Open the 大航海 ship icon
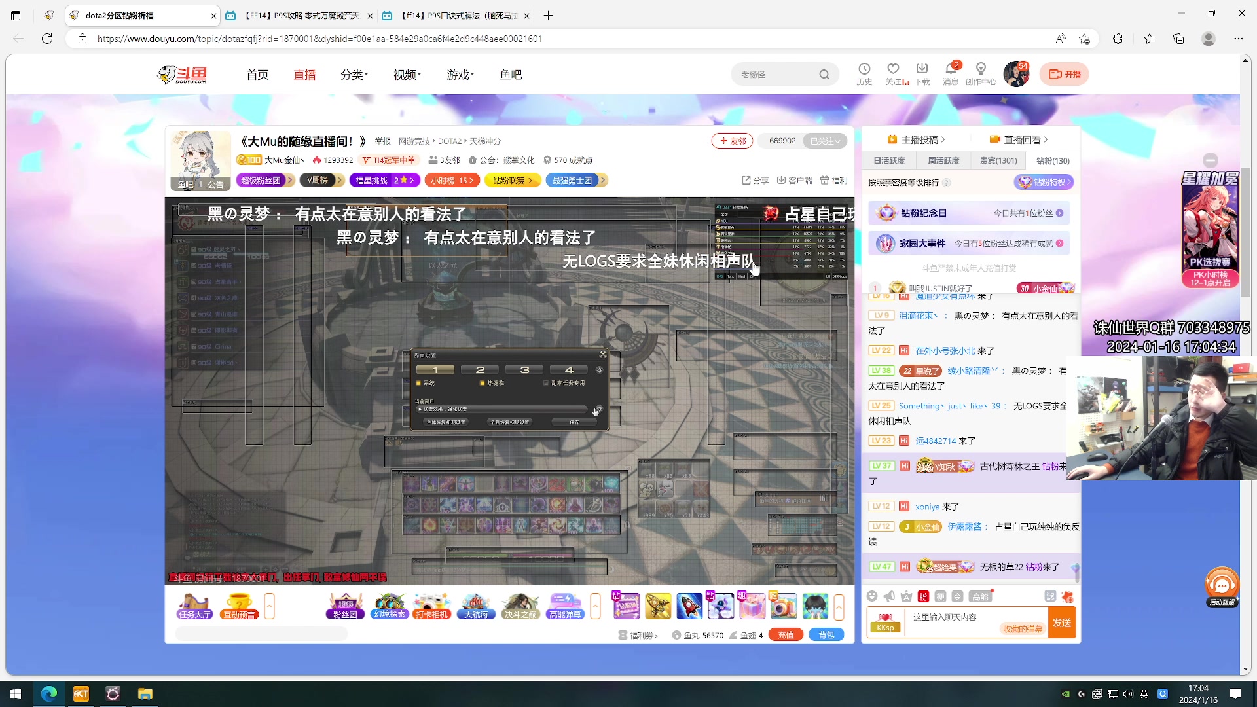The width and height of the screenshot is (1257, 707). (x=476, y=606)
